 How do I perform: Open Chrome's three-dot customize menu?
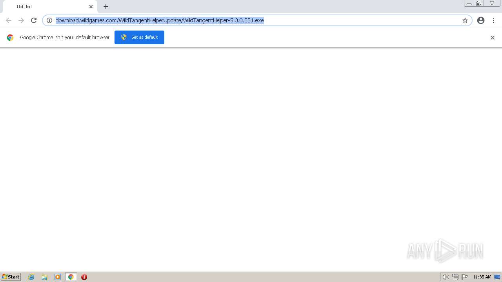coord(493,20)
